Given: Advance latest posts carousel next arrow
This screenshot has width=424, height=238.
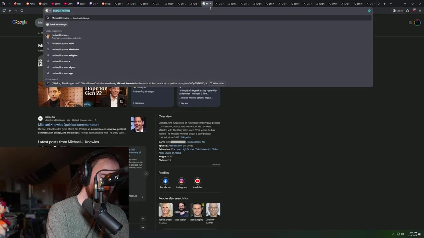Looking at the screenshot, I should [x=146, y=174].
